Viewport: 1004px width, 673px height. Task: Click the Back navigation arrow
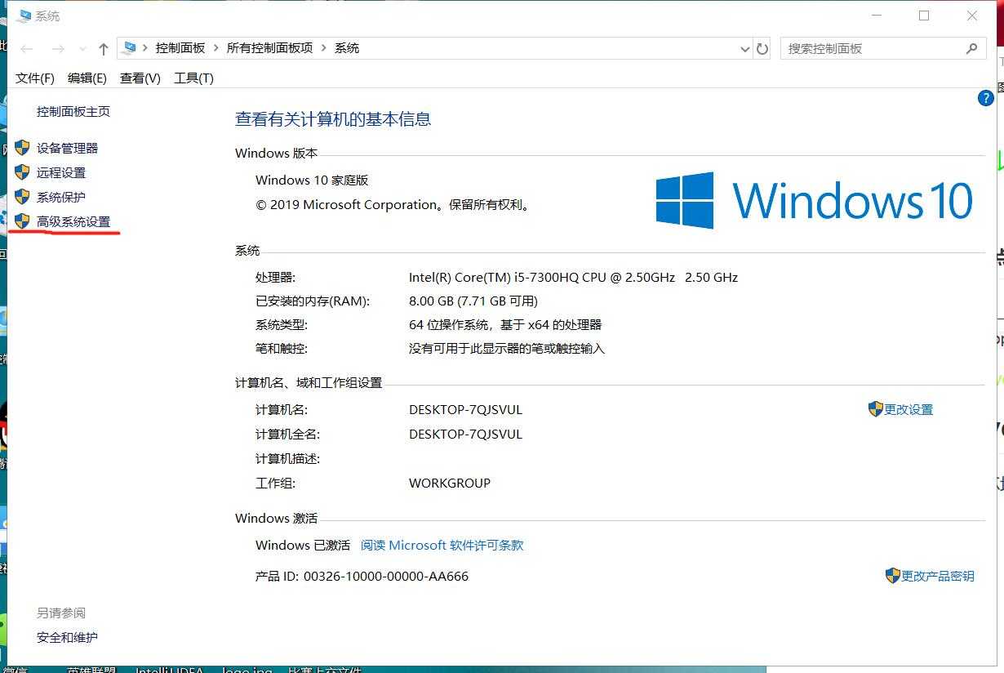(27, 49)
